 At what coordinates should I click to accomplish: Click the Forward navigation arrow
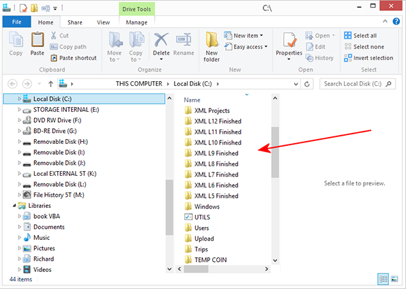point(27,84)
